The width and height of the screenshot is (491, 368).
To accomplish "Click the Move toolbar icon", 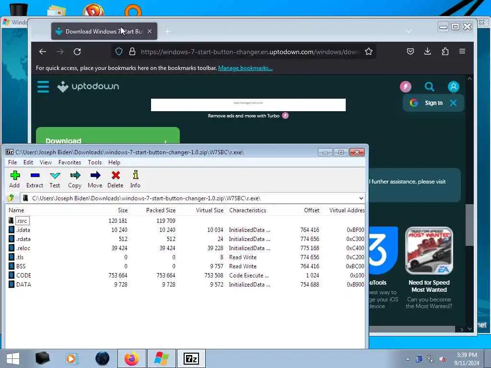I will coord(95,179).
